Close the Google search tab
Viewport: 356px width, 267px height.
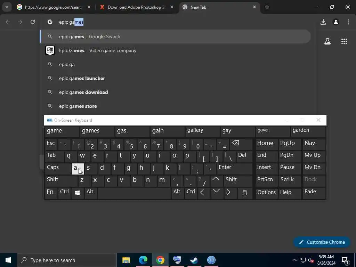click(89, 7)
